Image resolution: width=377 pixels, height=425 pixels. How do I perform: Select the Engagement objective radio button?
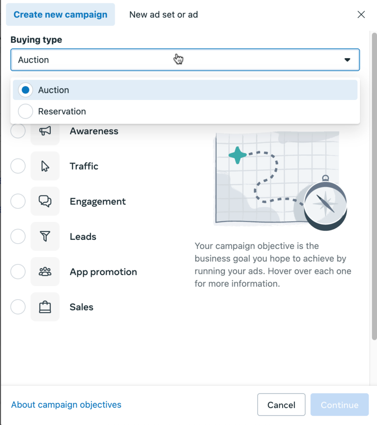coord(18,202)
